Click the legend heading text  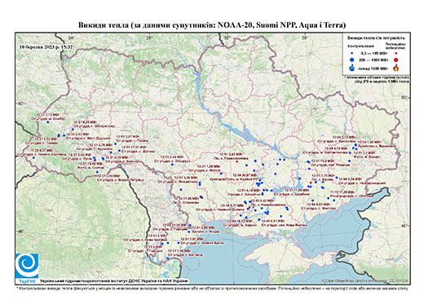coord(376,38)
